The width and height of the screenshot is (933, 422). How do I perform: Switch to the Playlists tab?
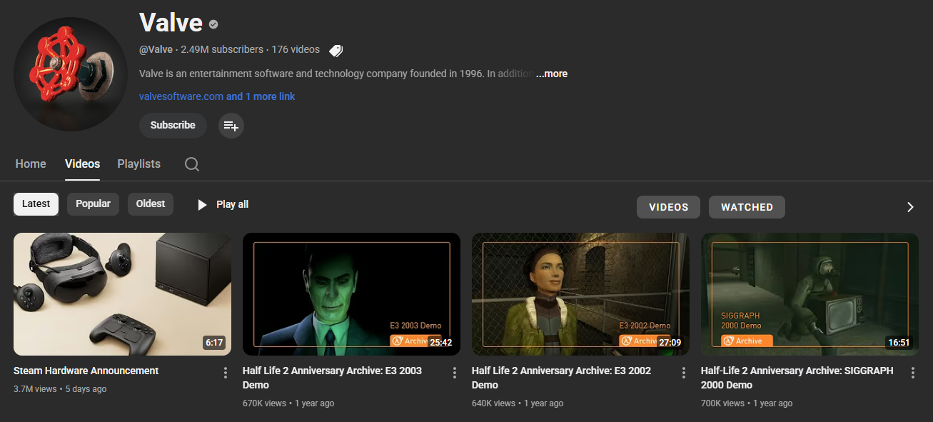point(138,164)
